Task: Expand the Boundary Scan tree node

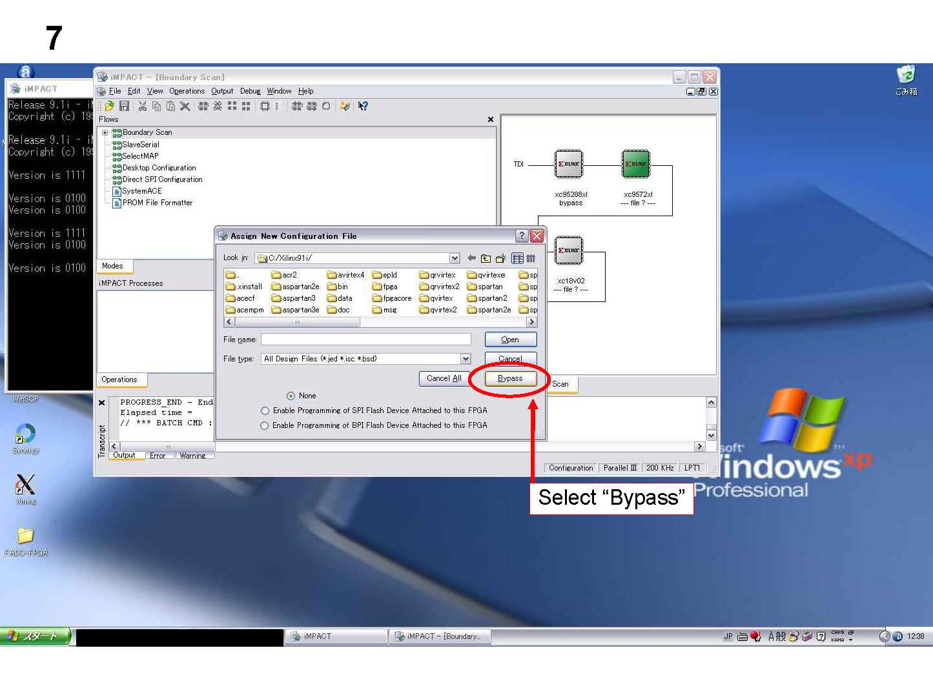Action: coord(105,132)
